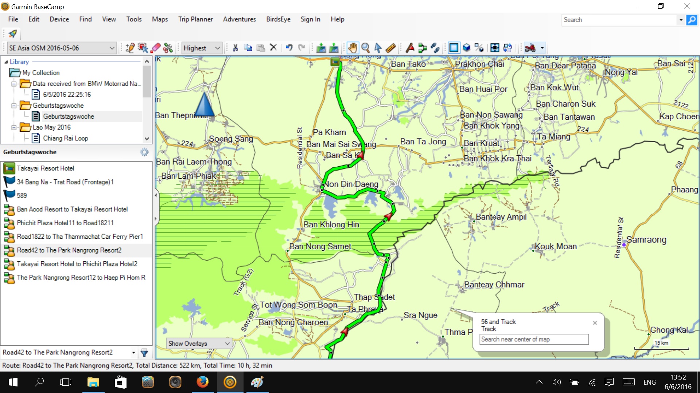700x393 pixels.
Task: Select the Measure ruler tool
Action: coord(391,48)
